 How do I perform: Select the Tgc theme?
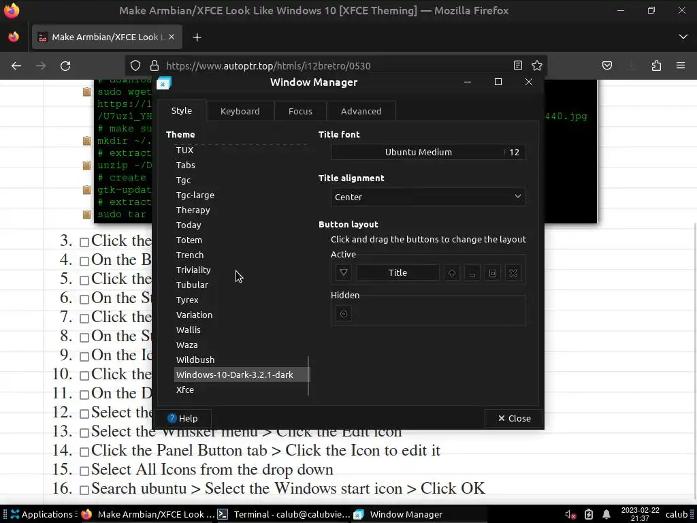[242, 180]
